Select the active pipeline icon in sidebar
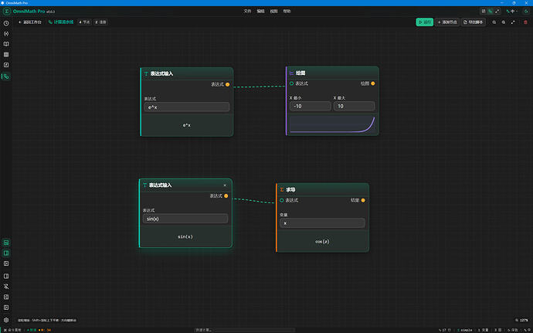This screenshot has width=533, height=333. tap(6, 76)
